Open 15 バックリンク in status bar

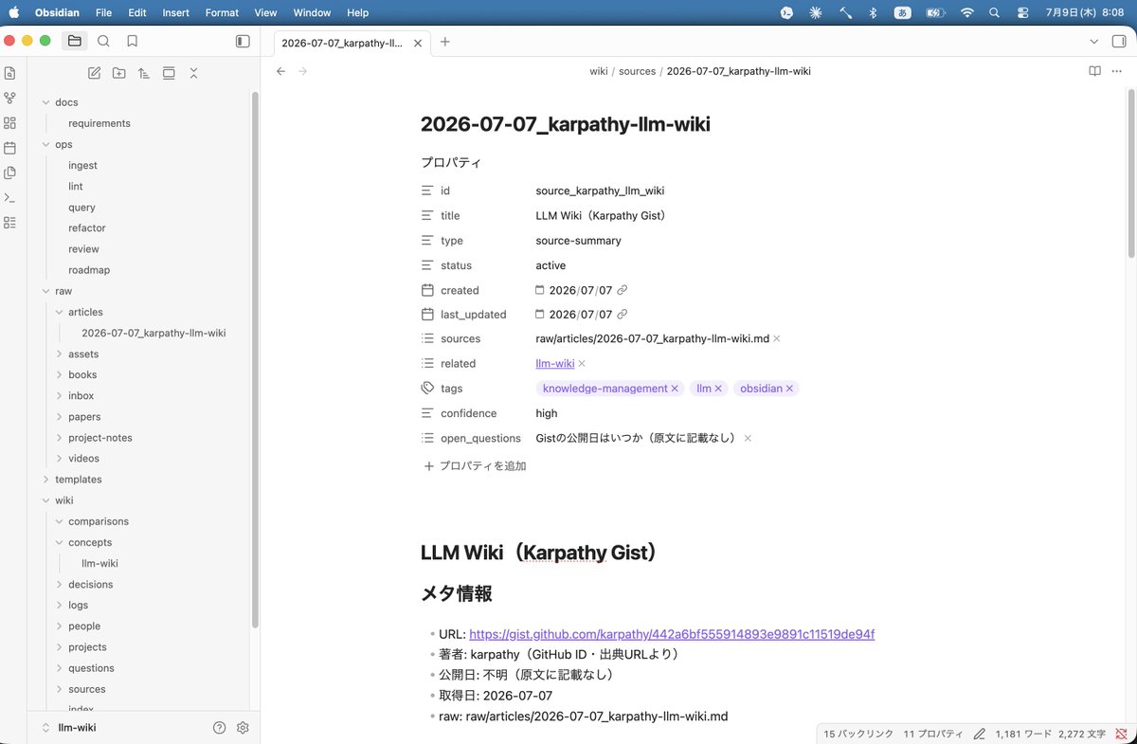point(858,734)
